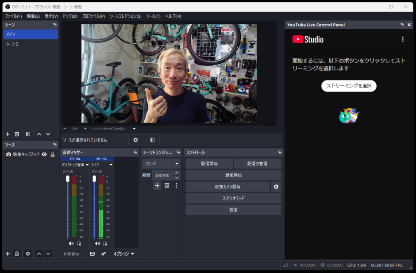Screen dimensions: 416x273
Task: Open the 表示(V) menu
Action: tap(51, 16)
